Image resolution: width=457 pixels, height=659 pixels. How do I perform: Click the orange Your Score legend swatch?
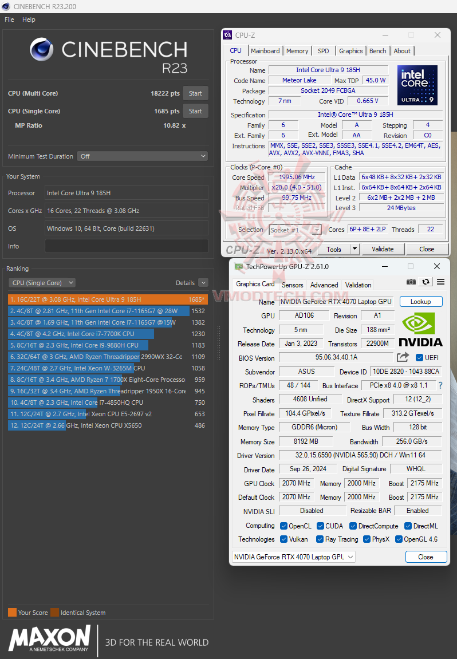pyautogui.click(x=12, y=613)
